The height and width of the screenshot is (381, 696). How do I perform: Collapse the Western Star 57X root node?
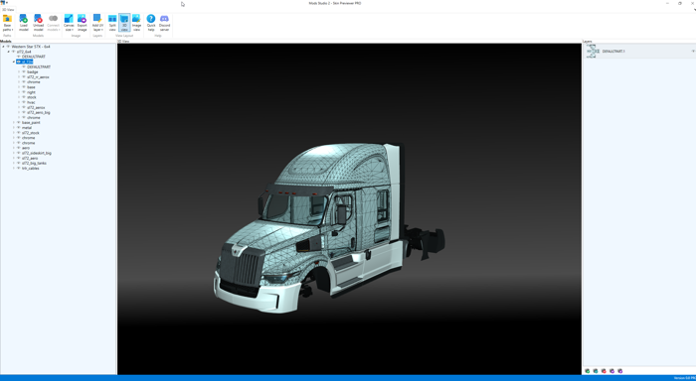point(3,47)
